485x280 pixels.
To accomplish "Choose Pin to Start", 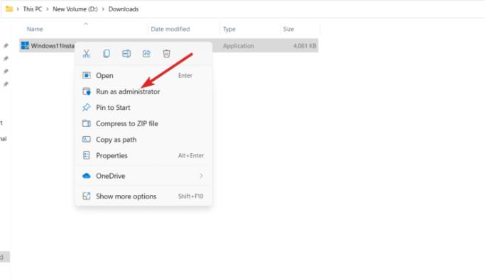I will [x=143, y=108].
